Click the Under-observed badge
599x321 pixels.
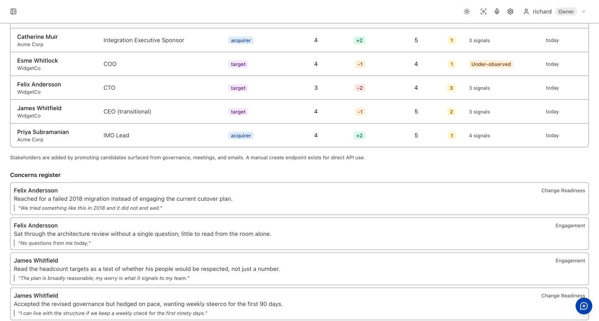click(491, 64)
